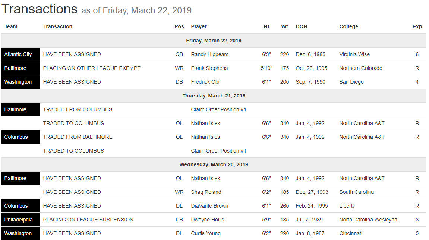Click the TRADED FROM BALTIMORE transaction text
This screenshot has height=240, width=429.
point(78,137)
